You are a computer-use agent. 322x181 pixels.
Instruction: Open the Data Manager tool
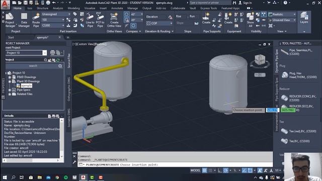[x=24, y=20]
